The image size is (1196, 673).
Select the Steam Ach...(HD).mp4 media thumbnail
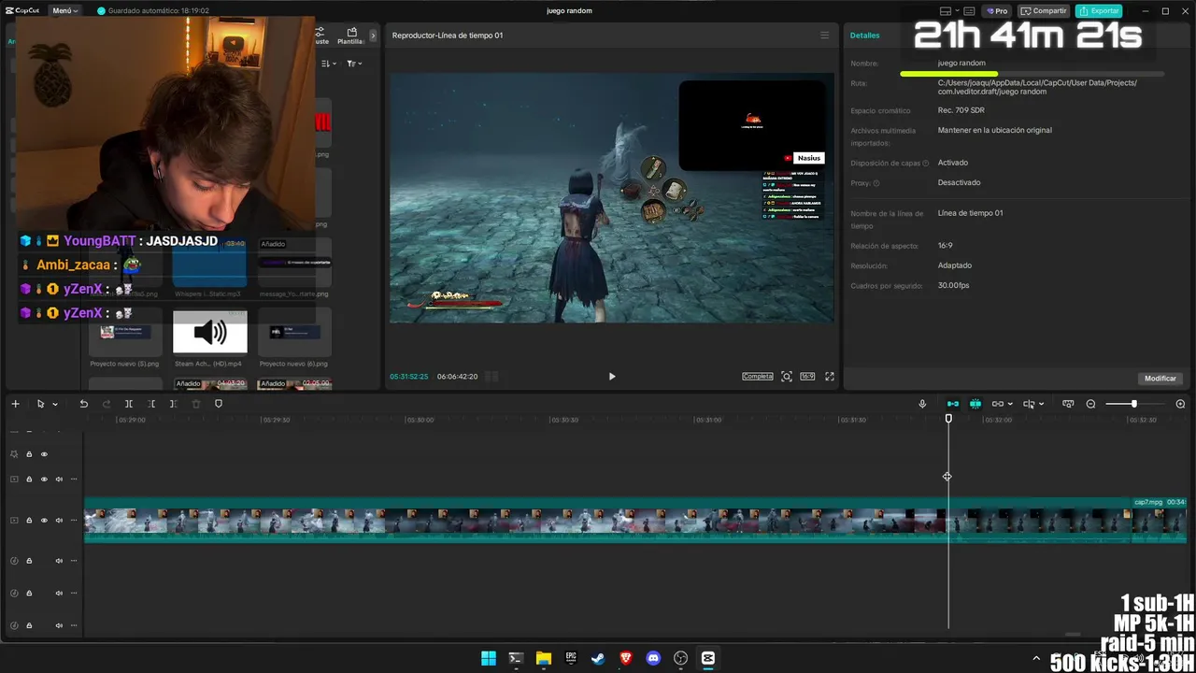[210, 332]
